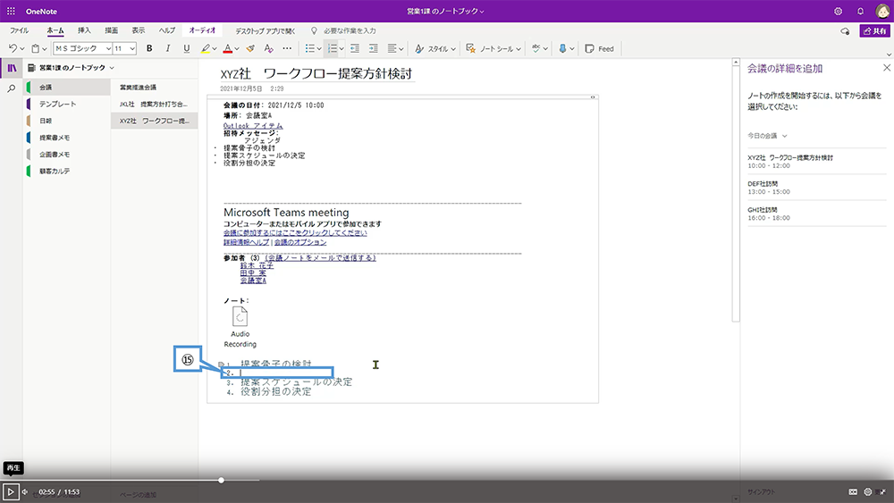Viewport: 894px width, 503px height.
Task: Open the Feed pane button
Action: coord(599,48)
